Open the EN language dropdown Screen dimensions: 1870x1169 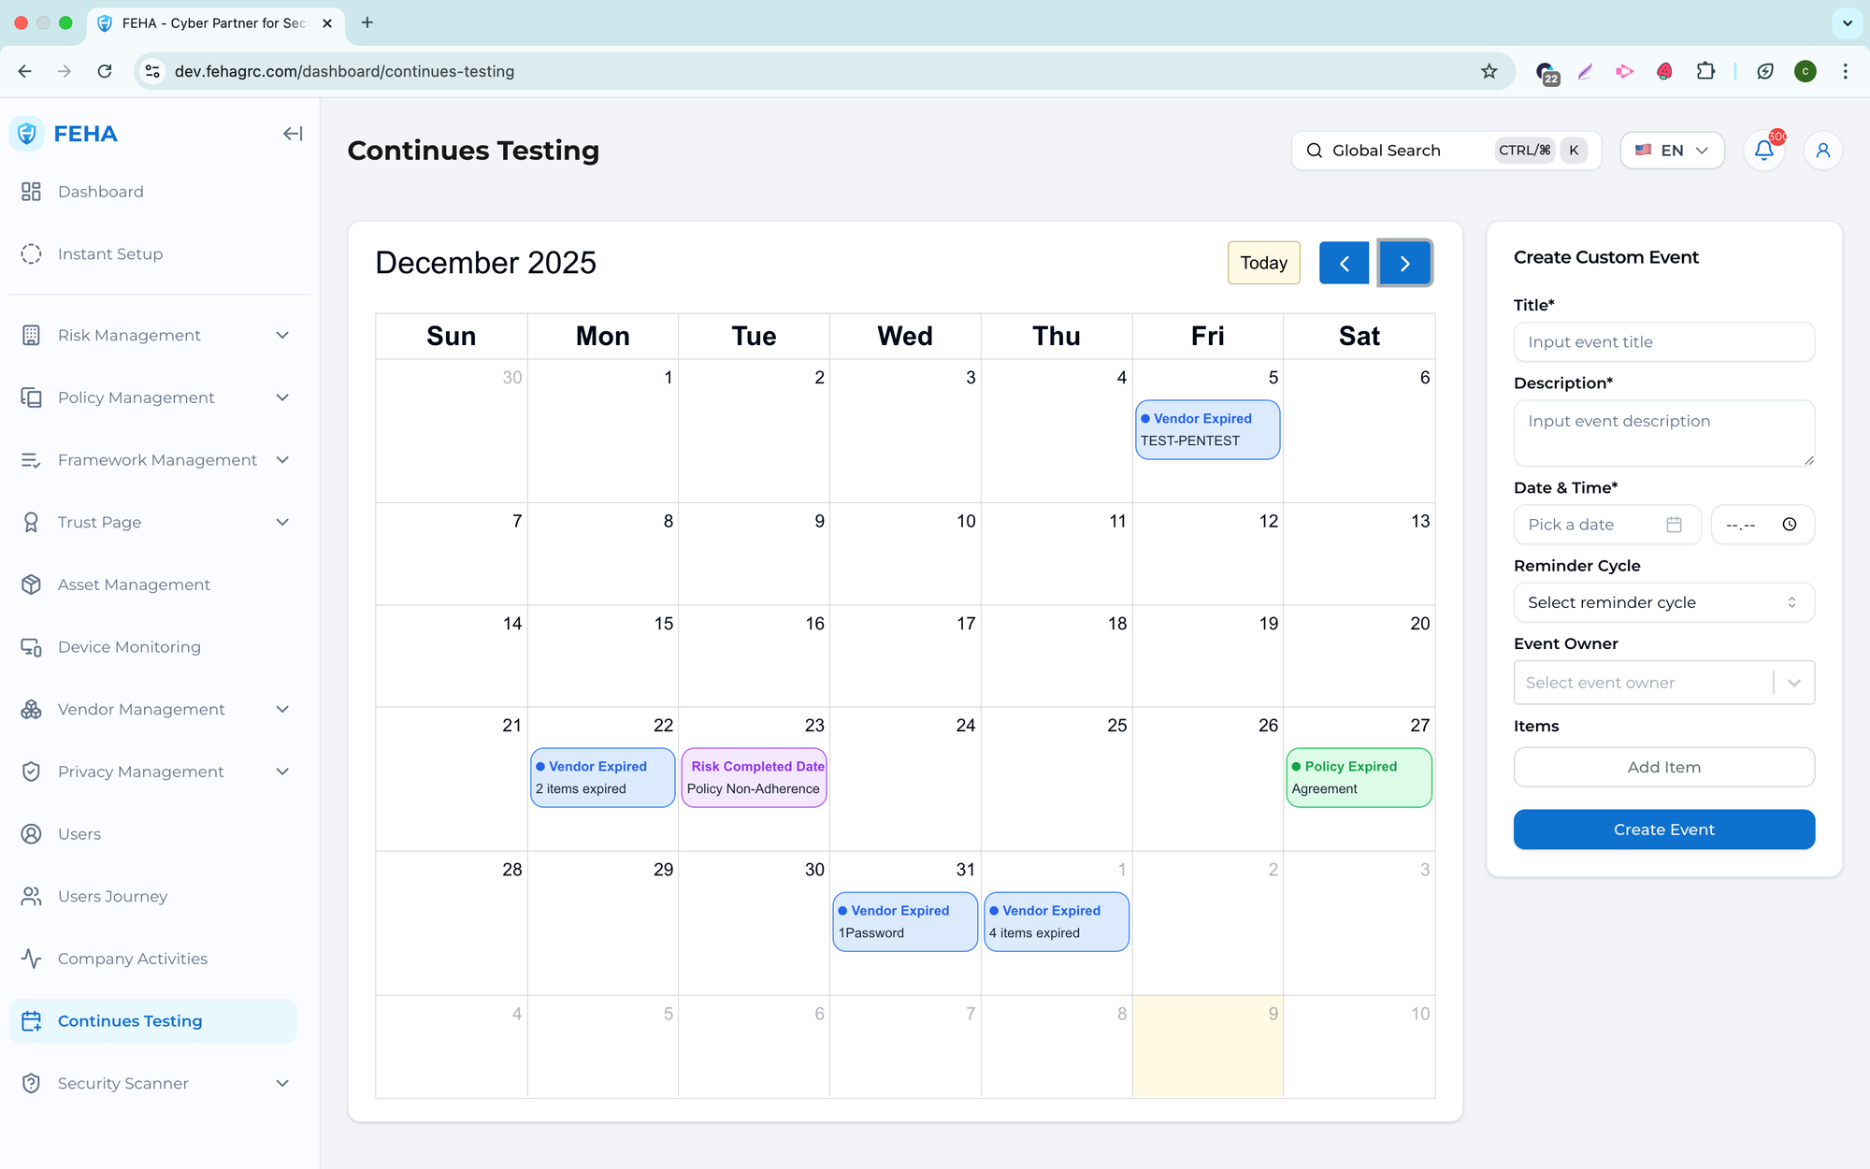[x=1672, y=151]
